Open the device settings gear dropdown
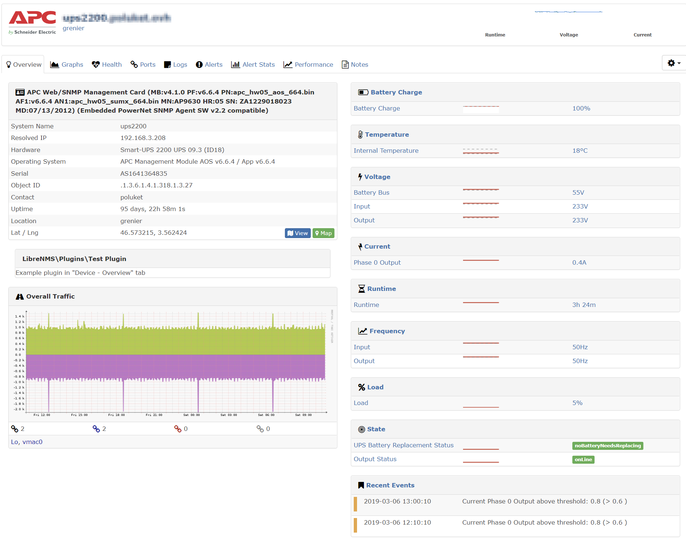The height and width of the screenshot is (545, 686). 674,63
